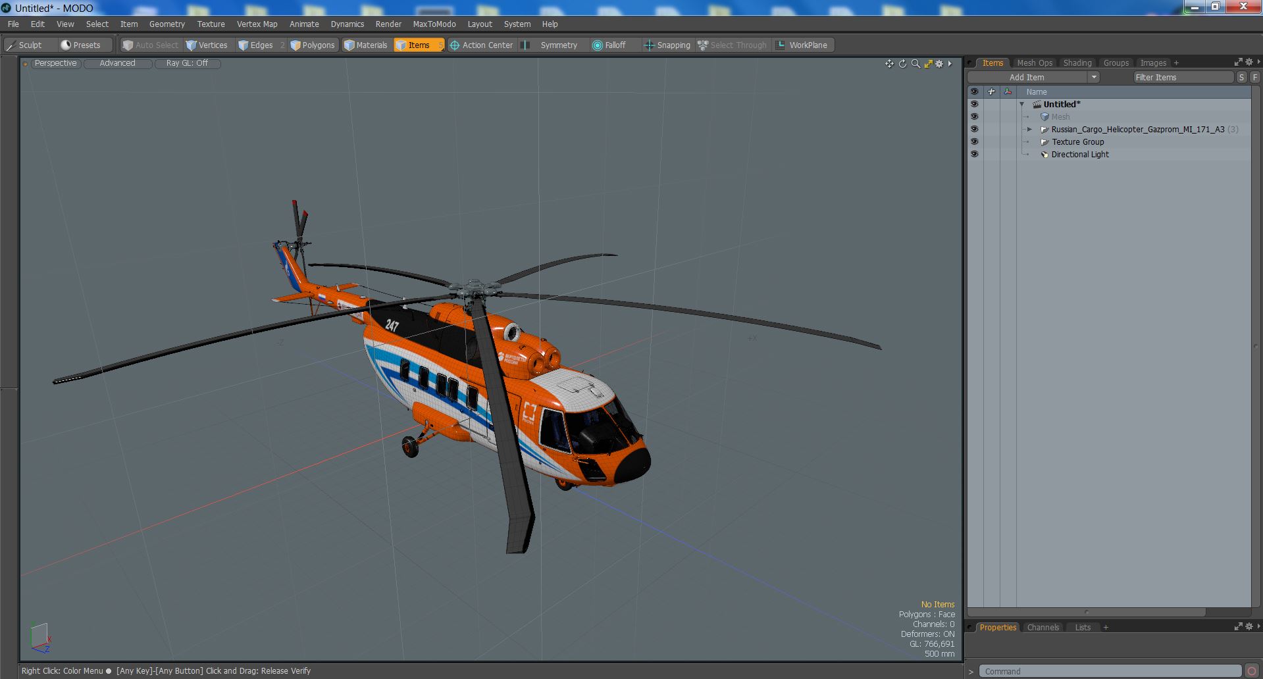Hide the Directional Light item
Viewport: 1263px width, 679px height.
coord(974,155)
